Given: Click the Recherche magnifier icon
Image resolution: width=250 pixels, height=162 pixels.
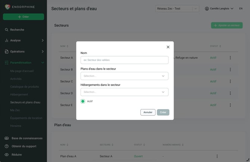Looking at the screenshot, I should click(6, 30).
